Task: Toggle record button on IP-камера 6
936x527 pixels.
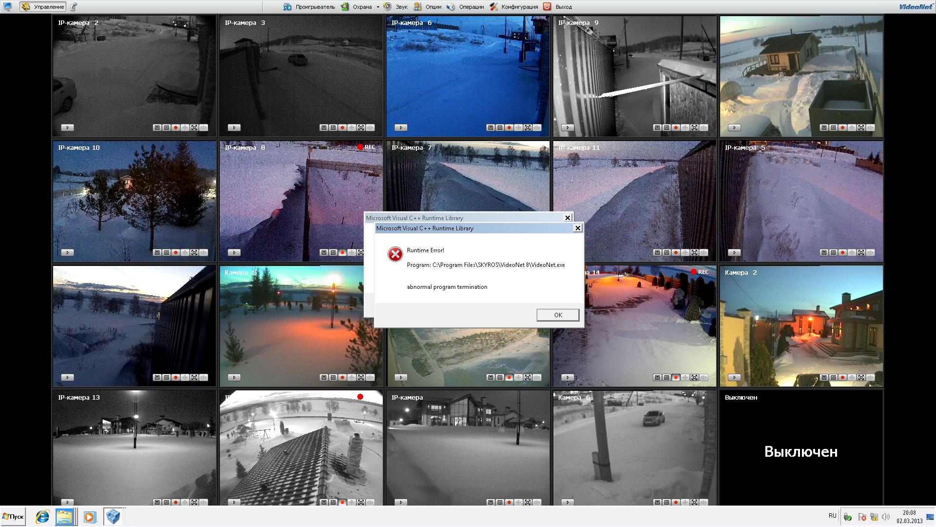Action: [x=509, y=128]
